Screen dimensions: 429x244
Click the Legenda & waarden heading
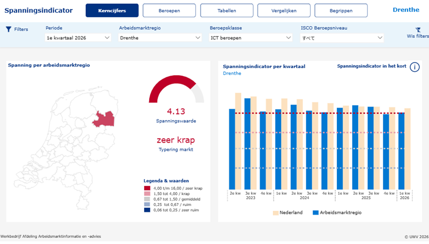pos(166,181)
